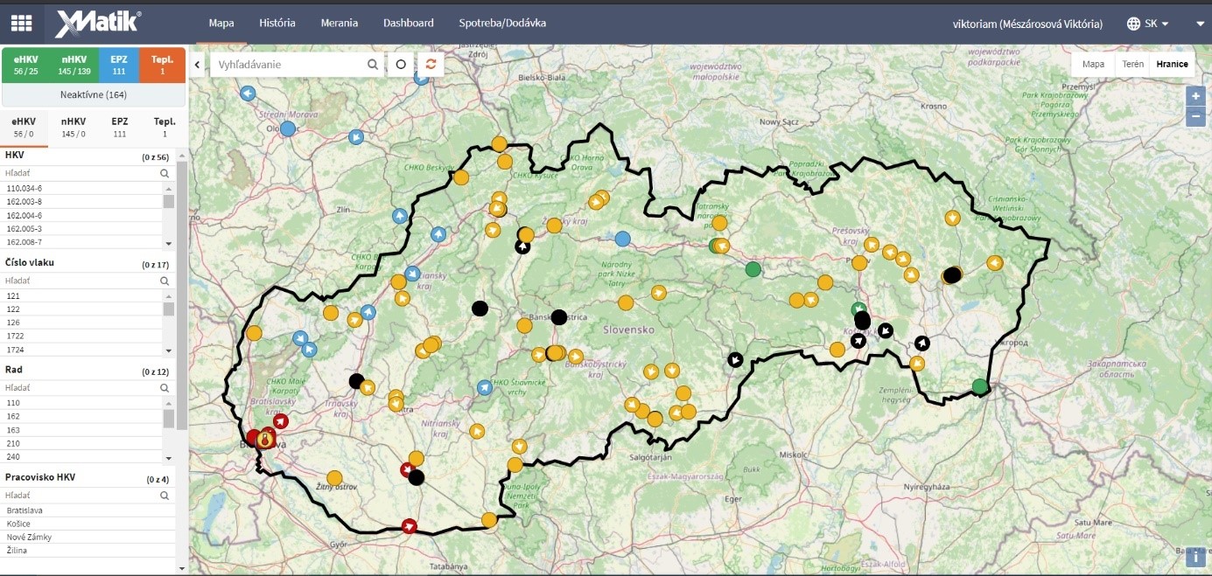Switch map layer to Terén
1212x576 pixels.
pyautogui.click(x=1133, y=64)
